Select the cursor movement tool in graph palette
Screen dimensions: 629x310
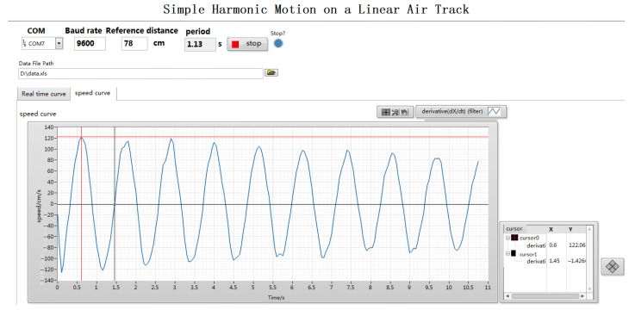click(386, 112)
